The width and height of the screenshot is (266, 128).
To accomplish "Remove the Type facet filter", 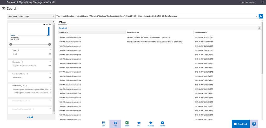I will (50, 49).
